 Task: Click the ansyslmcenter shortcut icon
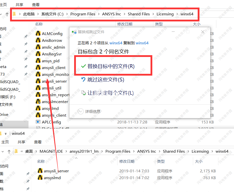(x=38, y=102)
